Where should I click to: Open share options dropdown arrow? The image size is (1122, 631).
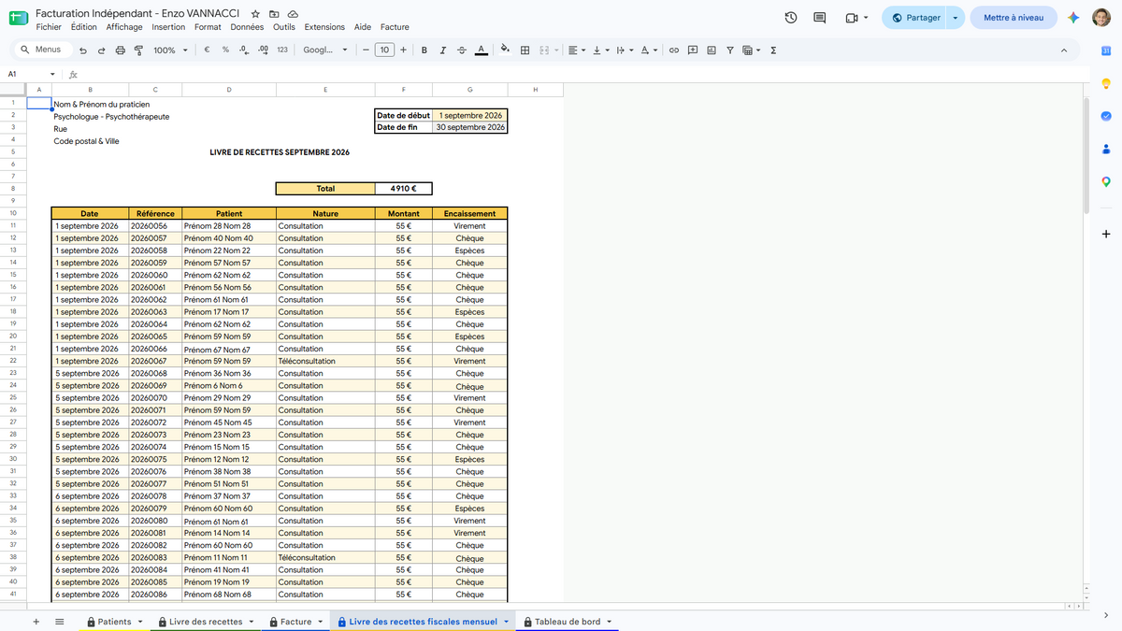click(x=955, y=18)
